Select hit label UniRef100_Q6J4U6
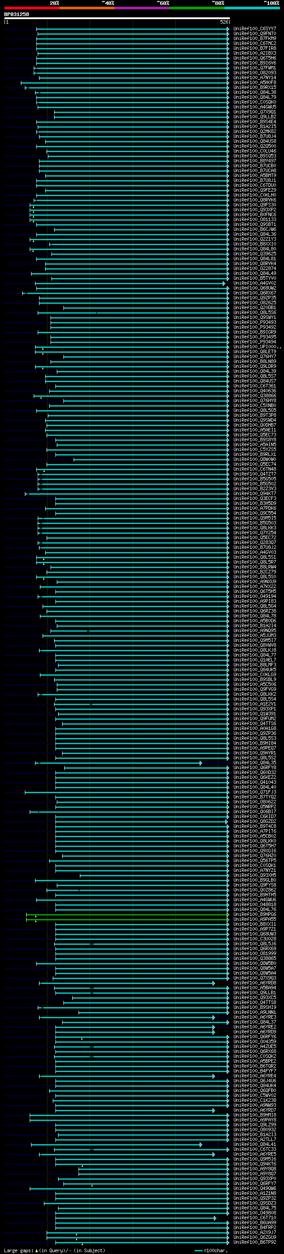 [254, 1081]
